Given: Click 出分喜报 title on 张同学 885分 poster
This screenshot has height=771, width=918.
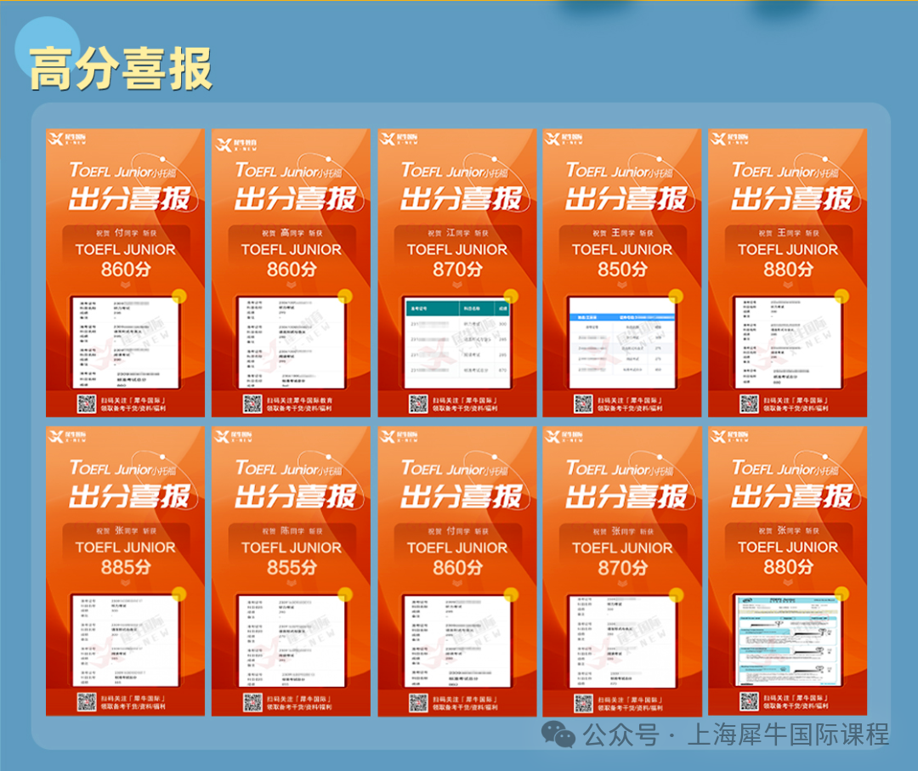Looking at the screenshot, I should pyautogui.click(x=129, y=496).
